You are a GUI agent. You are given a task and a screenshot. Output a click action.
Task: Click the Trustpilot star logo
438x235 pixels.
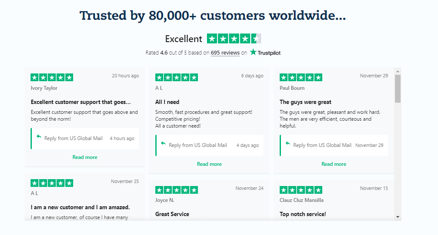253,52
